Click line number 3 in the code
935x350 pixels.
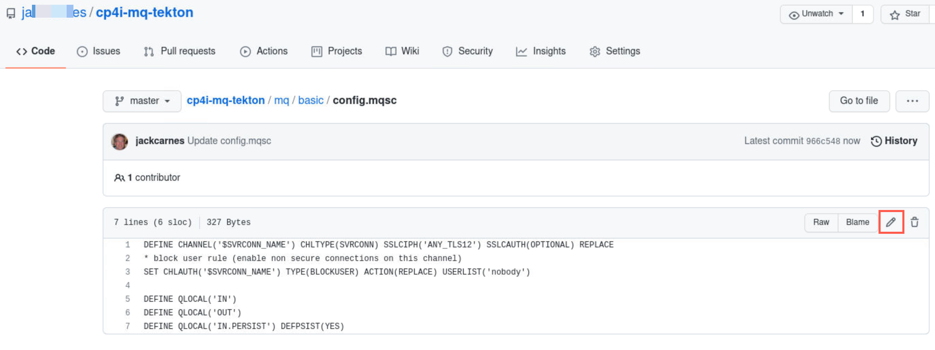(128, 272)
